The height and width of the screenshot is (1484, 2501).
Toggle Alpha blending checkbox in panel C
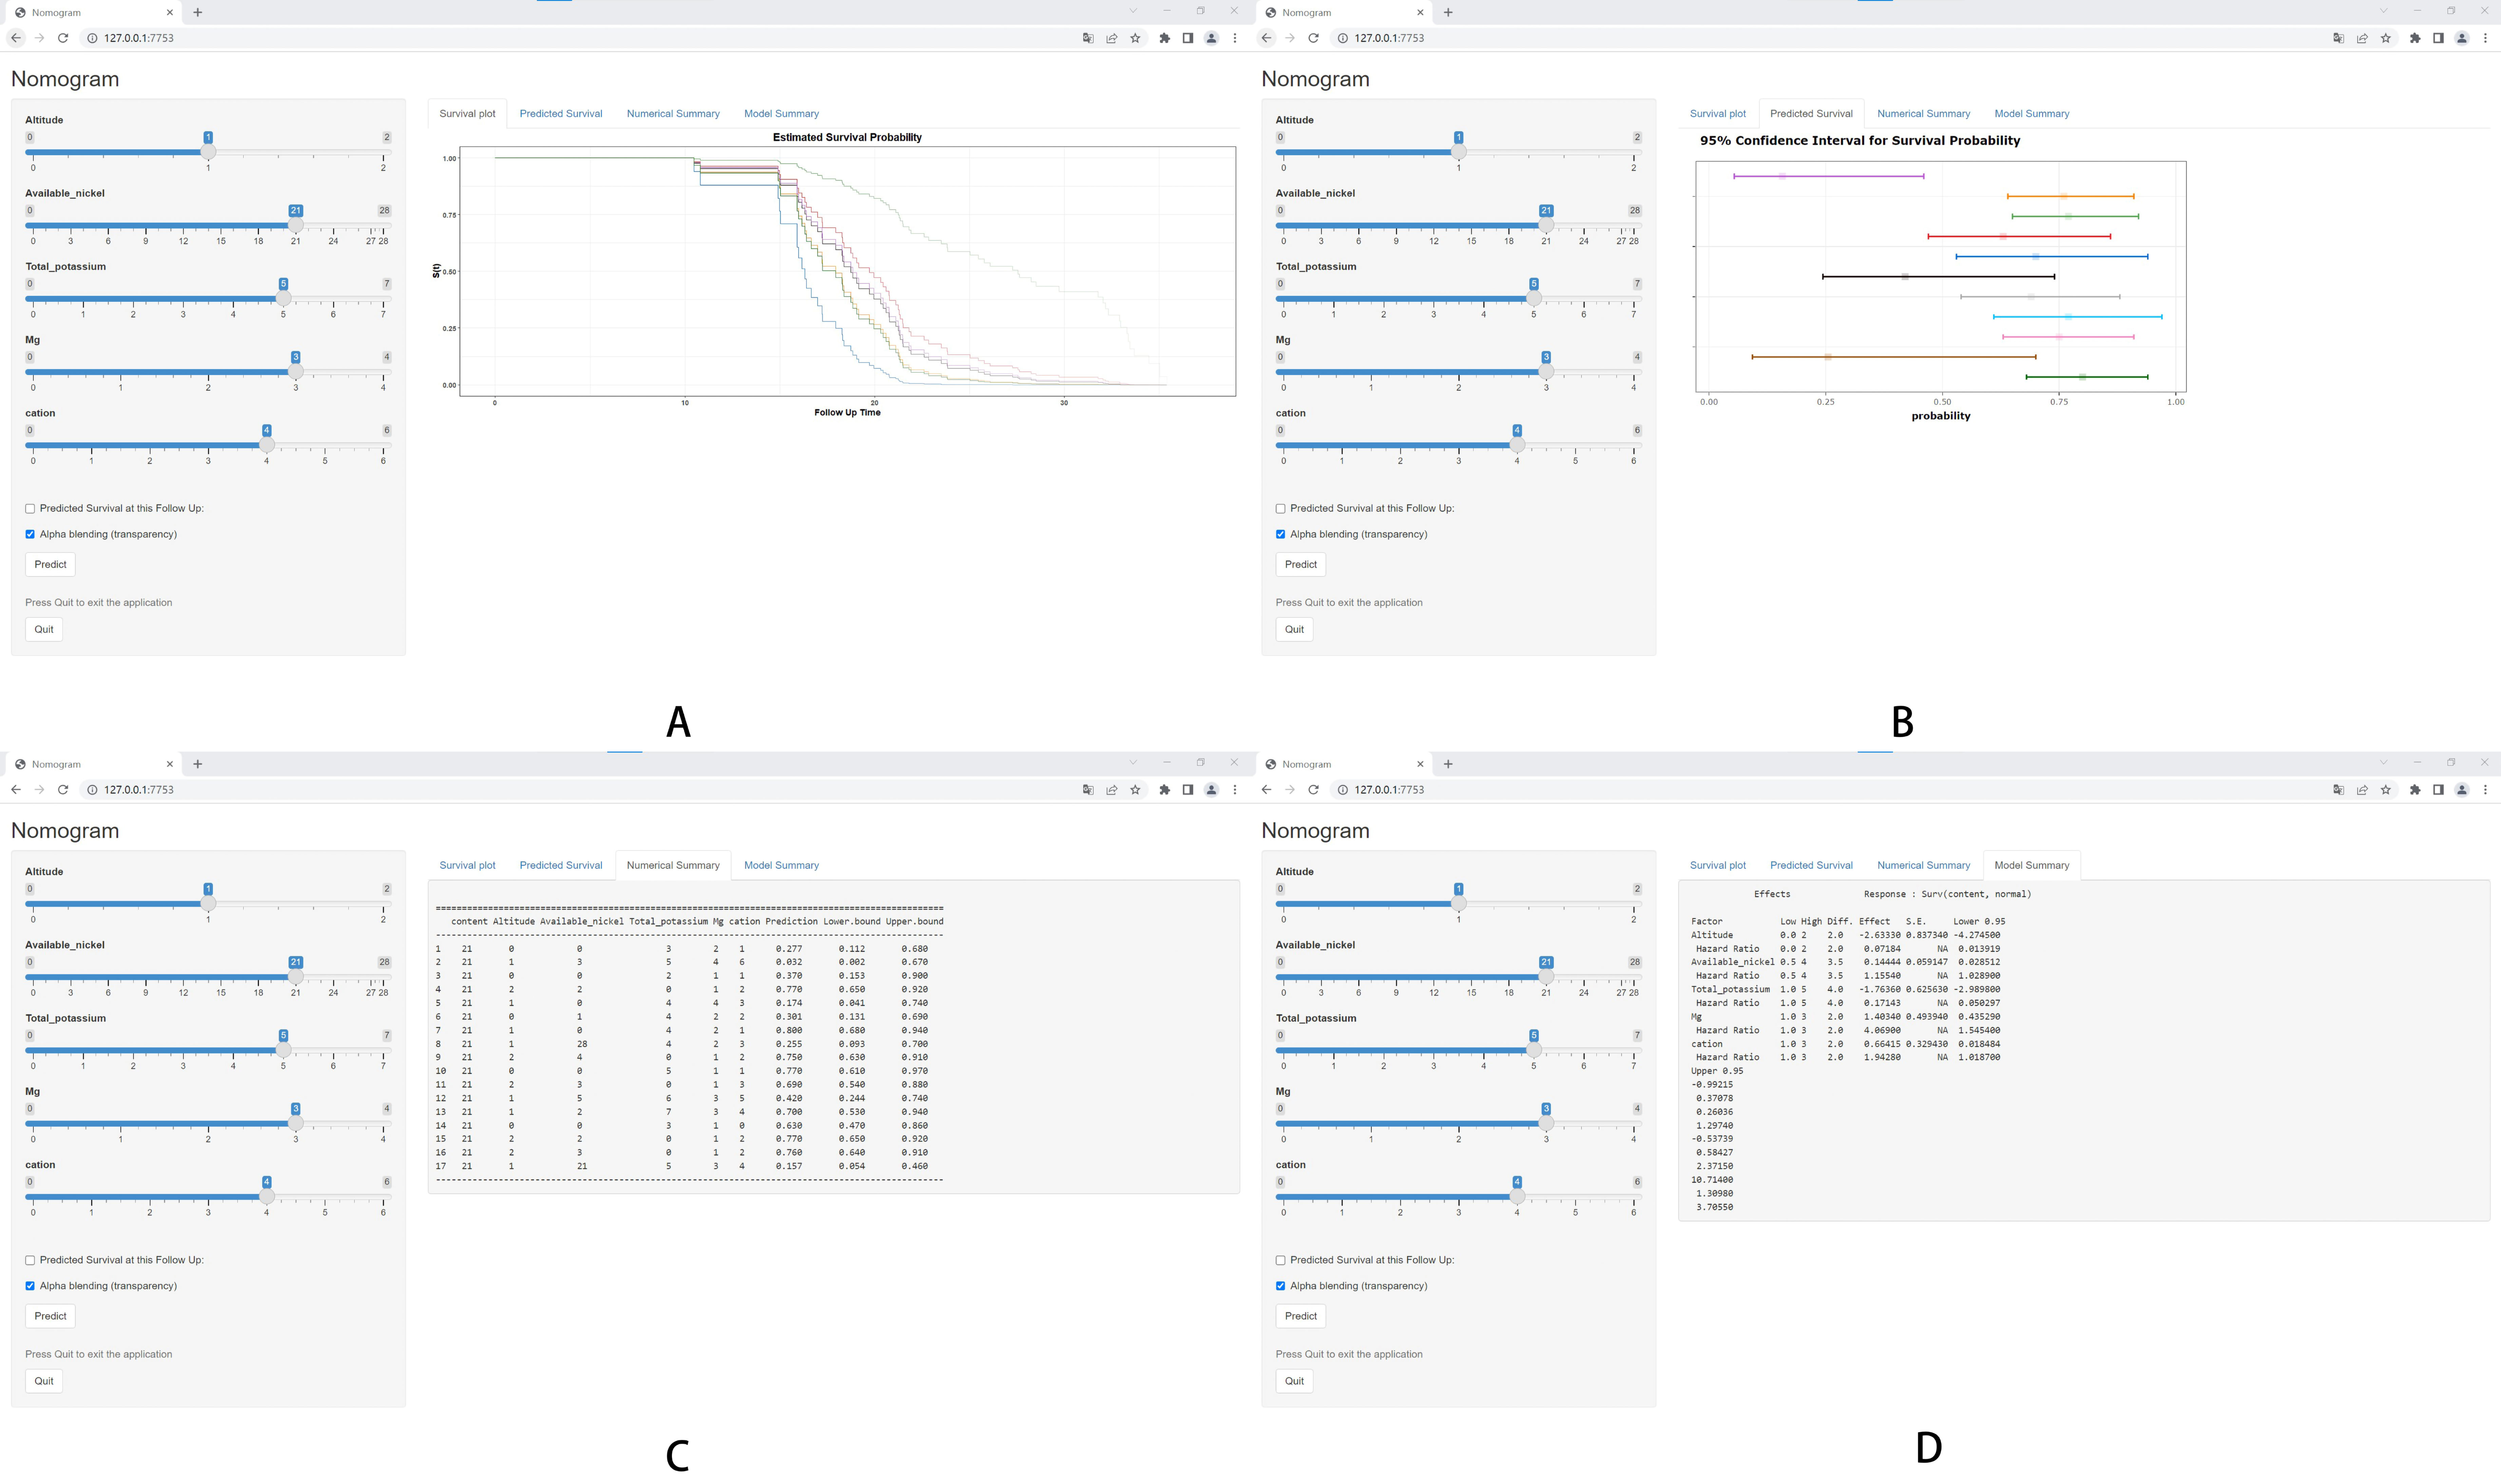click(30, 1286)
